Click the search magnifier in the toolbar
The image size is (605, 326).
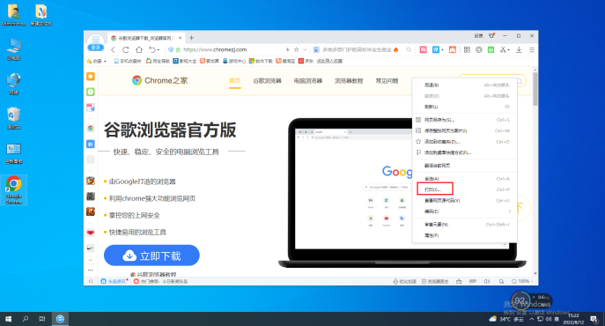pyautogui.click(x=409, y=50)
